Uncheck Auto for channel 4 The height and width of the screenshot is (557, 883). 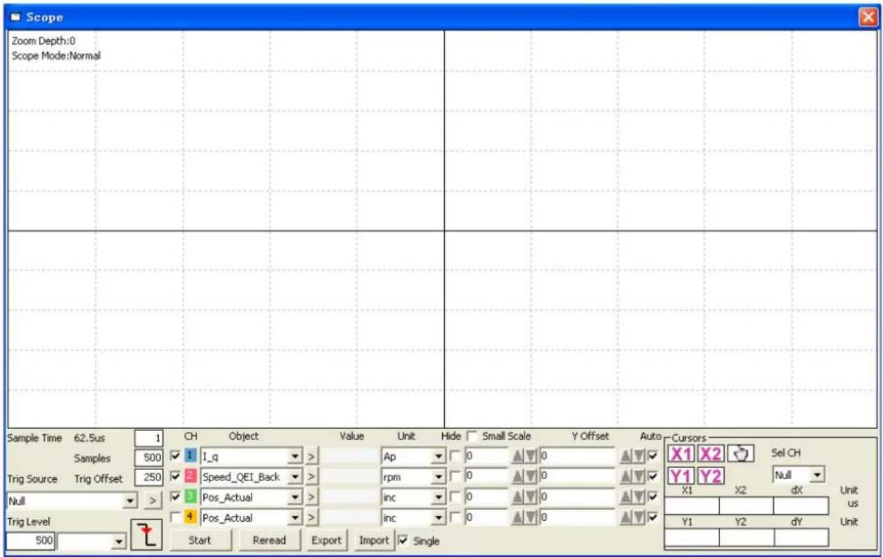tap(653, 517)
